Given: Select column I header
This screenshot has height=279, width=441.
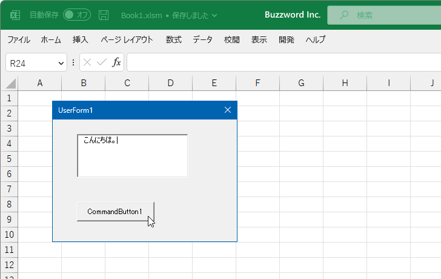Looking at the screenshot, I should (x=389, y=83).
